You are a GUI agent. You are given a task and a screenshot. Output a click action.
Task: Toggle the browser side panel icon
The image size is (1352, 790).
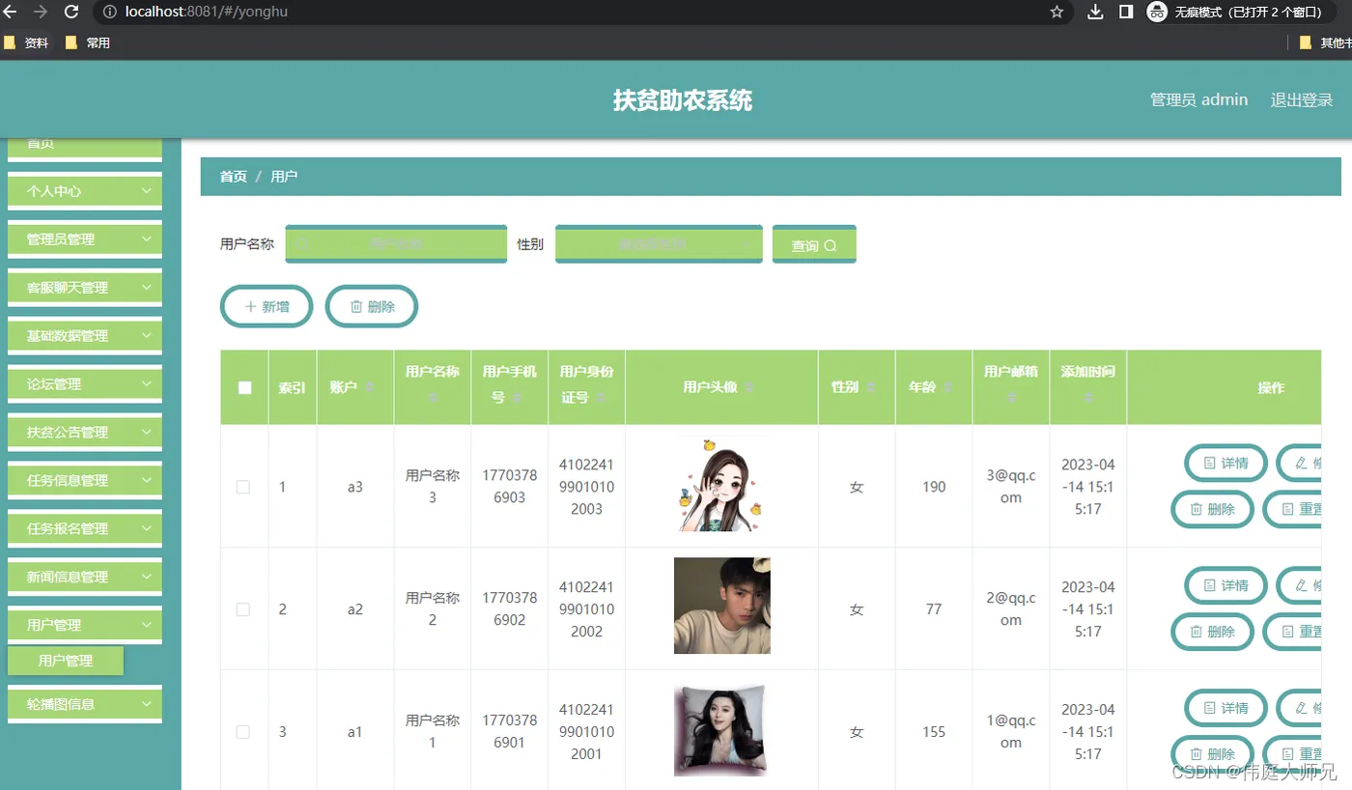click(1125, 12)
